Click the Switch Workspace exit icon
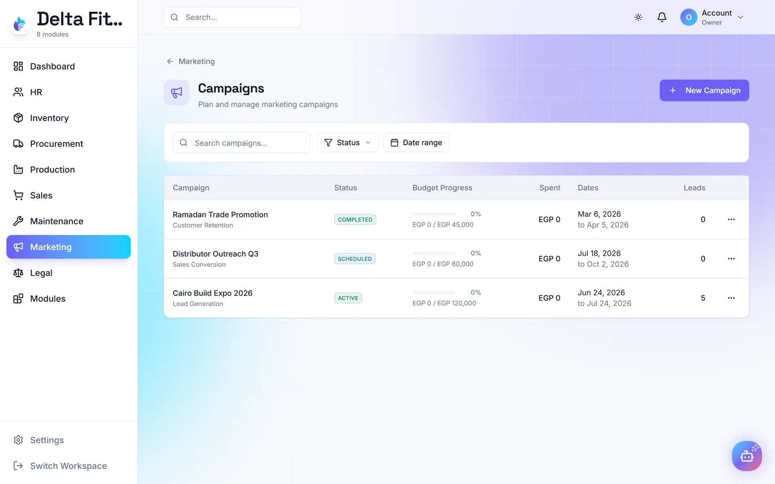This screenshot has width=775, height=484. pyautogui.click(x=18, y=466)
